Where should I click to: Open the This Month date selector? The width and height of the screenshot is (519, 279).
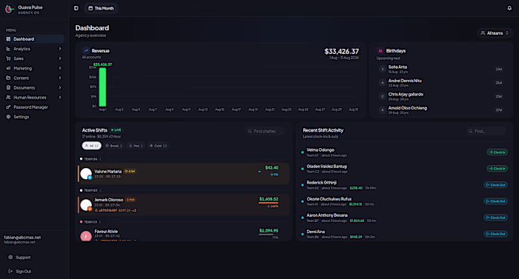tap(101, 8)
